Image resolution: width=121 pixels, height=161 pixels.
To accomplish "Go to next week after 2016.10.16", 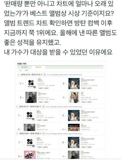I will [45, 75].
